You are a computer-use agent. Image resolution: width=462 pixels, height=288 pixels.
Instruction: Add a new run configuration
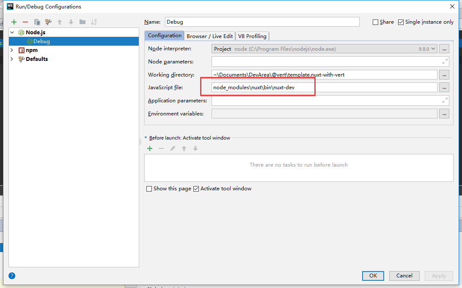[x=13, y=22]
